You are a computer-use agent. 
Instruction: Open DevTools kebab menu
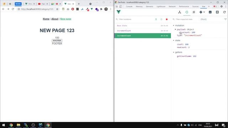coord(226,6)
